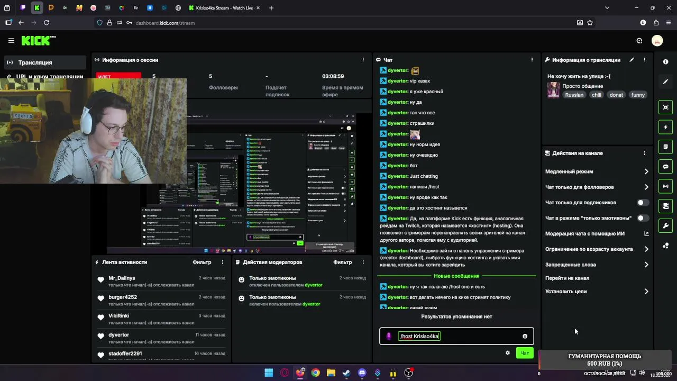Toggle the chat bubble widget icon in sidebar
The image size is (677, 381).
coord(666,167)
